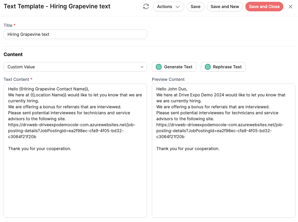Click Save and New button
The height and width of the screenshot is (222, 298).
coord(225,7)
